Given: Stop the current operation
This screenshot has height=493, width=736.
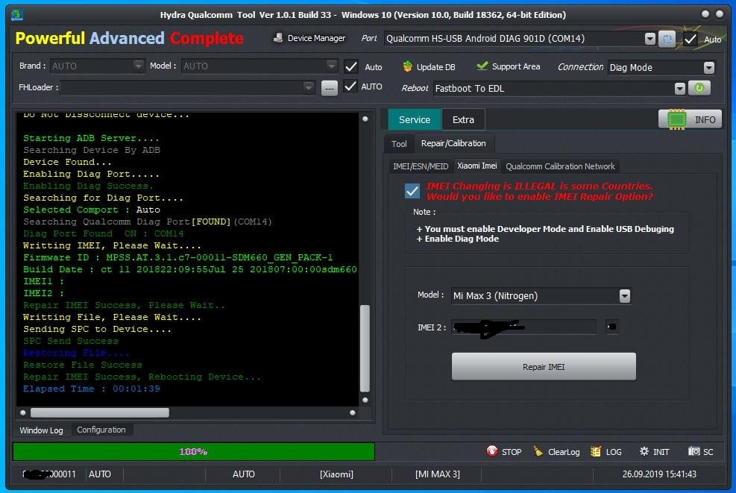Looking at the screenshot, I should [x=504, y=452].
